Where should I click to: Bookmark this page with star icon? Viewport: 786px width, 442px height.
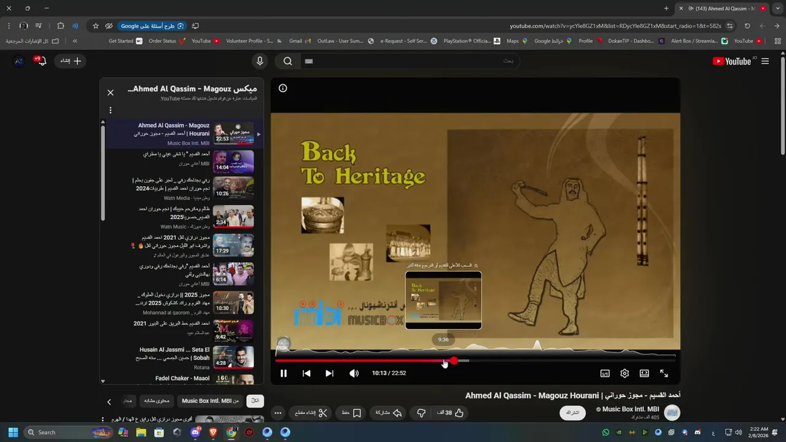[x=95, y=26]
